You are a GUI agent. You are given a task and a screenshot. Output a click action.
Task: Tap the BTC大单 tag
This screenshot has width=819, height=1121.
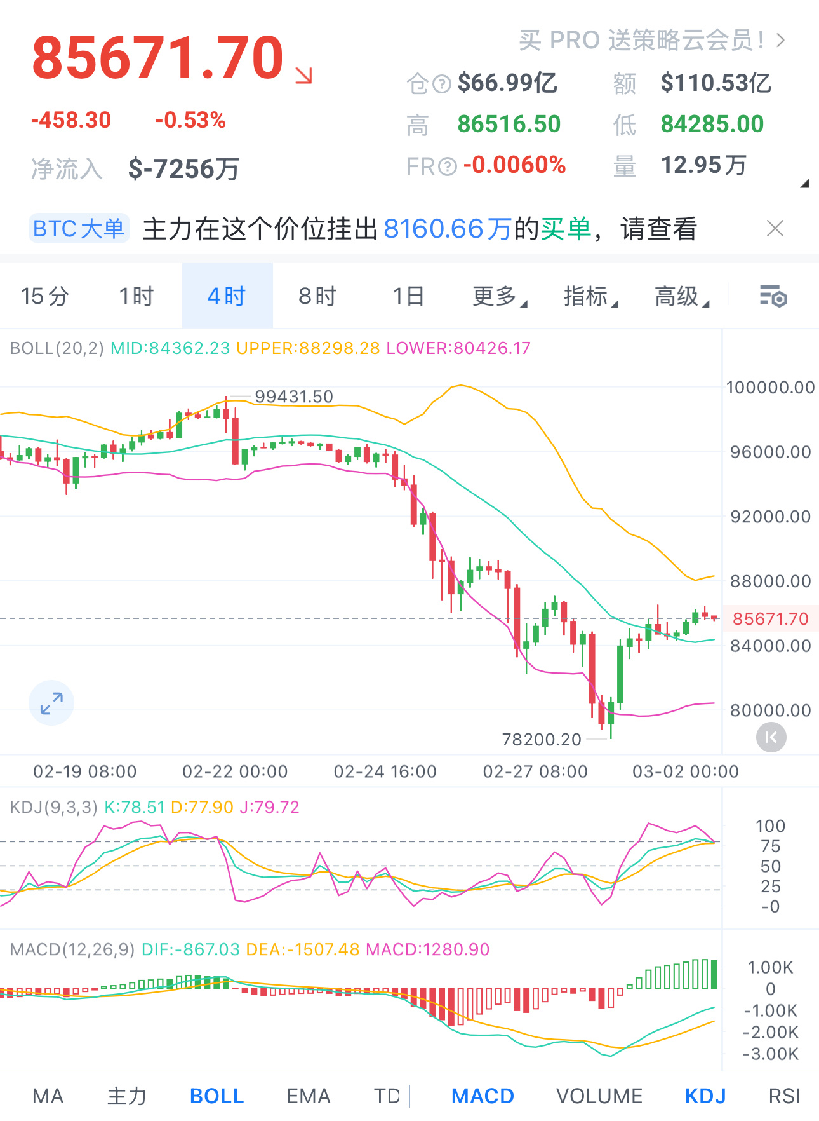(x=79, y=229)
